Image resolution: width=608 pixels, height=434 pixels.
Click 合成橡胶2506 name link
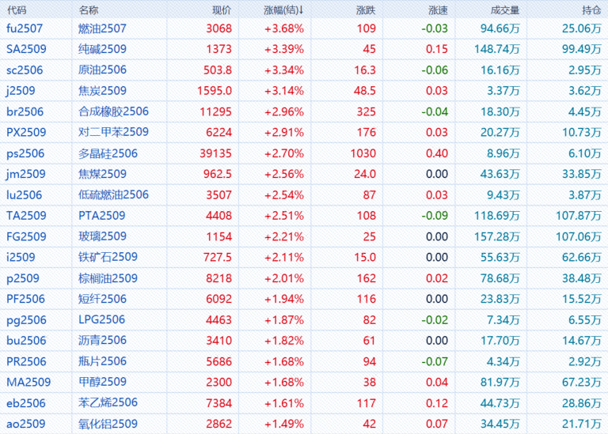pos(113,111)
